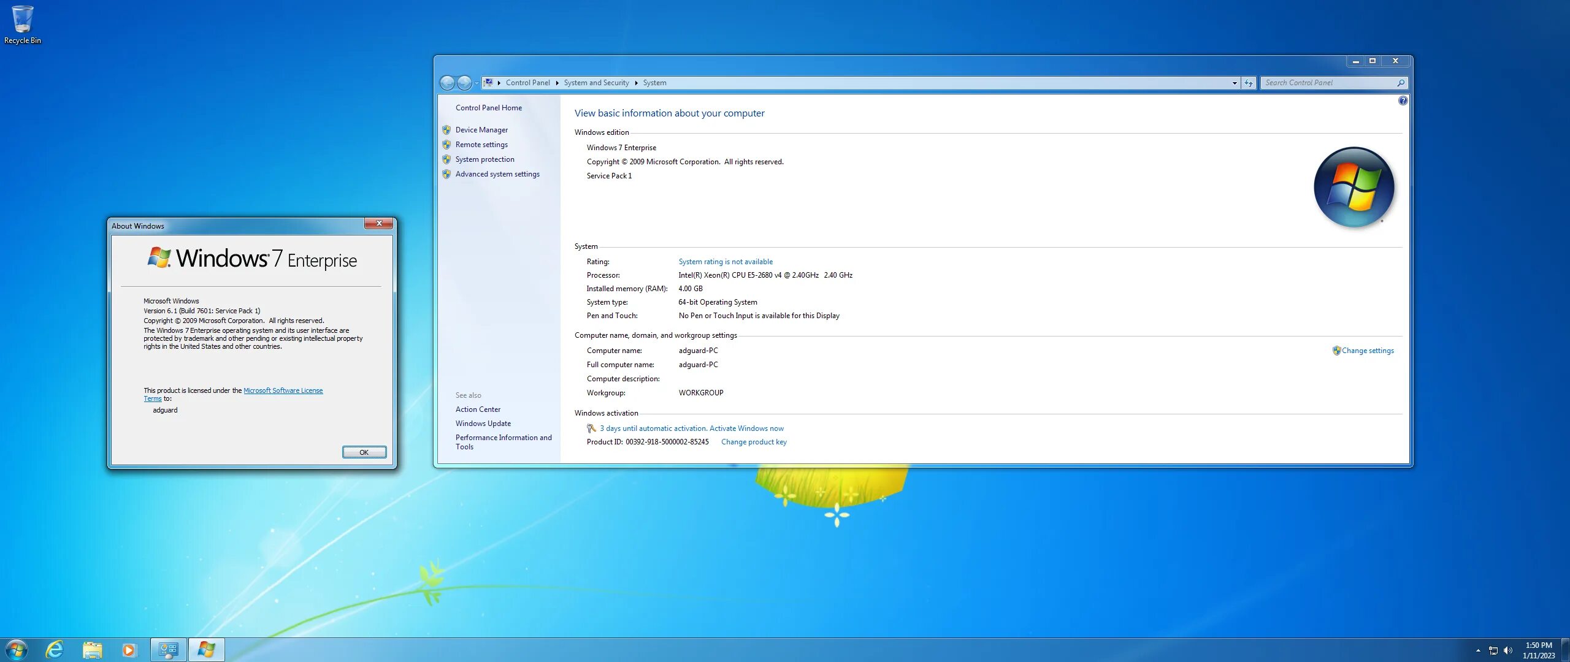
Task: Click OK in About Windows dialog
Action: tap(364, 452)
